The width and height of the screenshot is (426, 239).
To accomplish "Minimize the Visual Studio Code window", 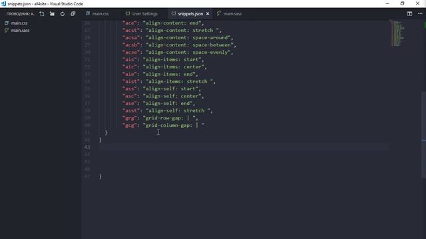I will coord(387,3).
